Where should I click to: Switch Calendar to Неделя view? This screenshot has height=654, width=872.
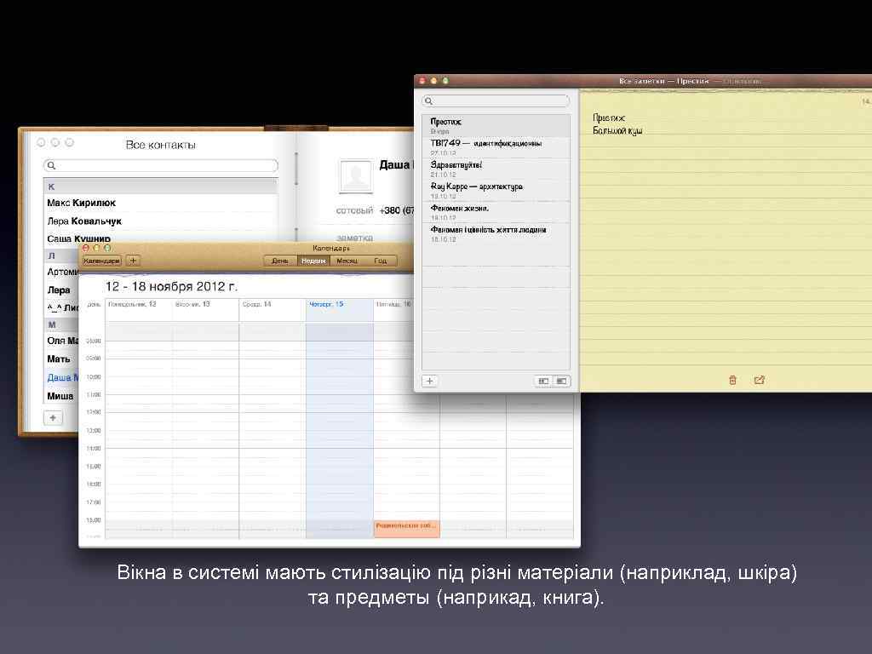pos(313,261)
